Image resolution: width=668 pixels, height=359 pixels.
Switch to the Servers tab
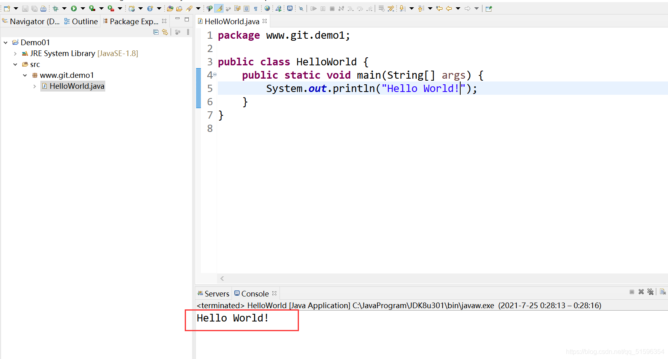pyautogui.click(x=213, y=294)
